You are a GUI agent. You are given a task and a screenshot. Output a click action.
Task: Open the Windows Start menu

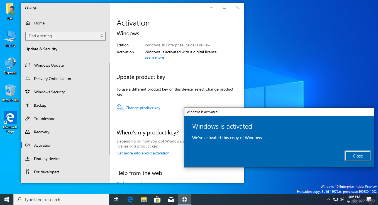point(7,199)
